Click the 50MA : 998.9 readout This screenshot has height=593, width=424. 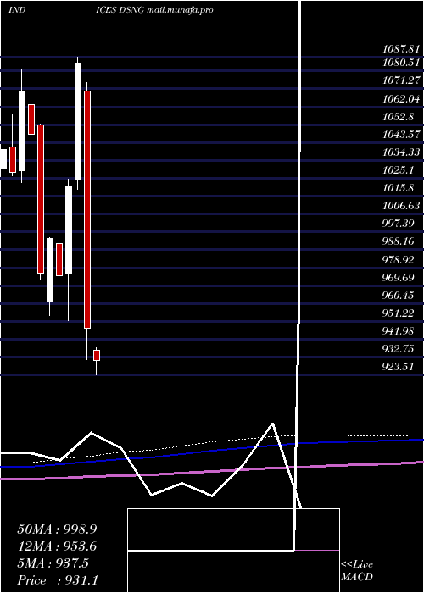[57, 529]
